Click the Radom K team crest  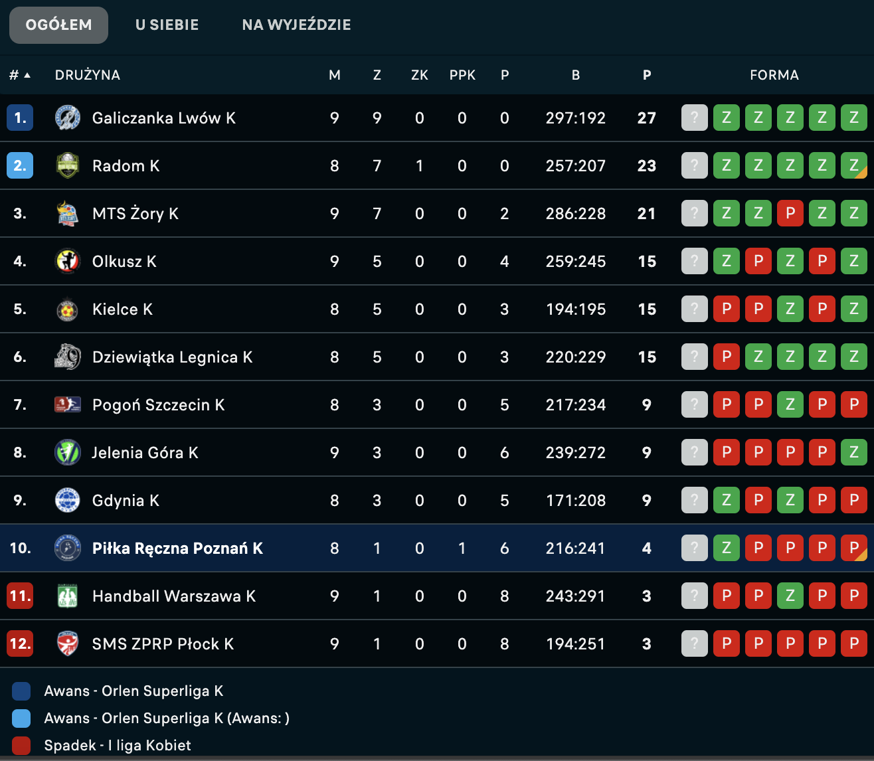(68, 166)
